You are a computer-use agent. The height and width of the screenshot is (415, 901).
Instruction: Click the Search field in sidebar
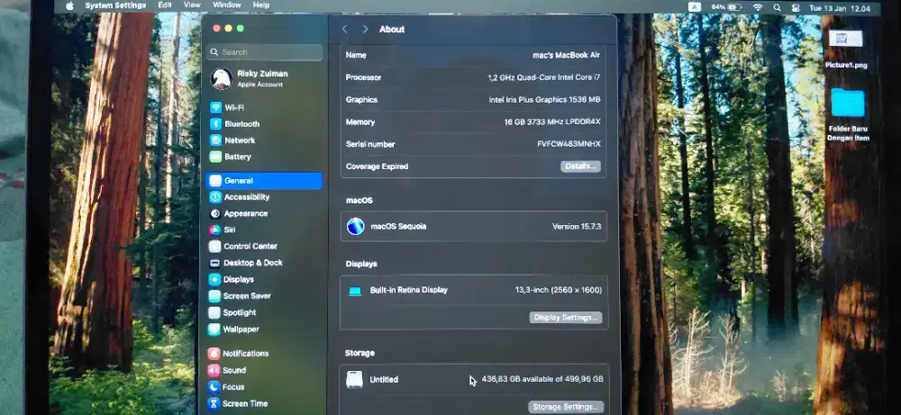coord(265,52)
